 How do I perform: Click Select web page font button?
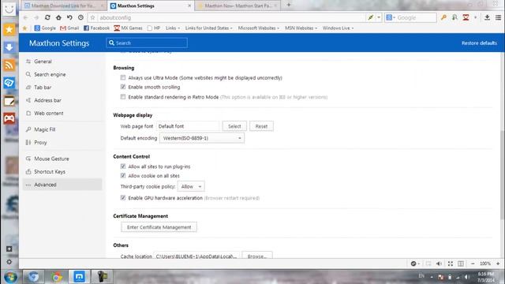point(234,126)
